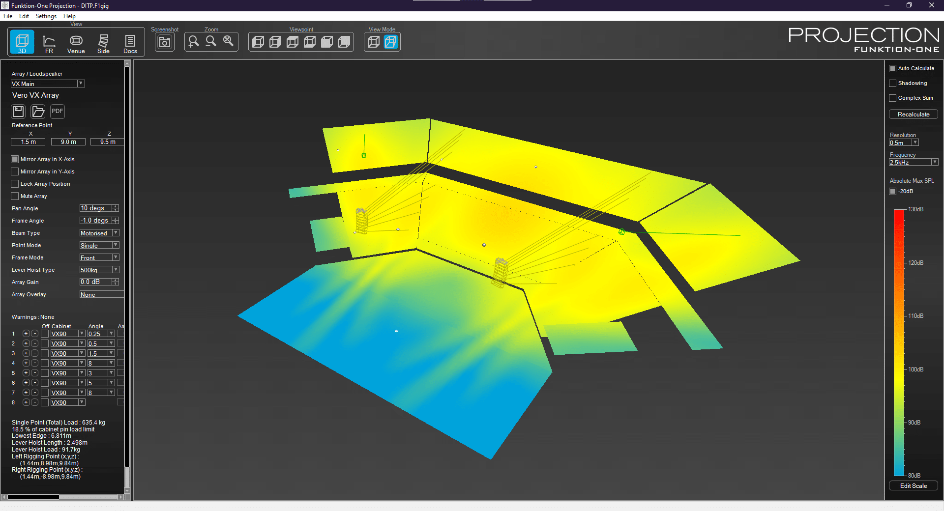This screenshot has width=944, height=511.
Task: Open the Side view
Action: 103,43
